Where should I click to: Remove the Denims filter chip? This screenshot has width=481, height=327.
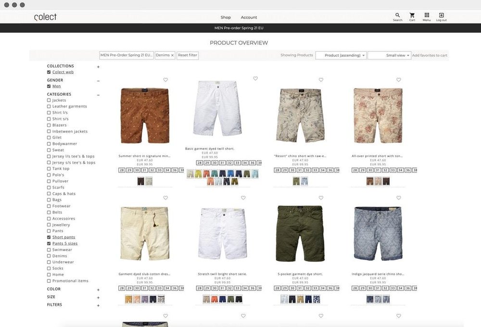point(172,55)
